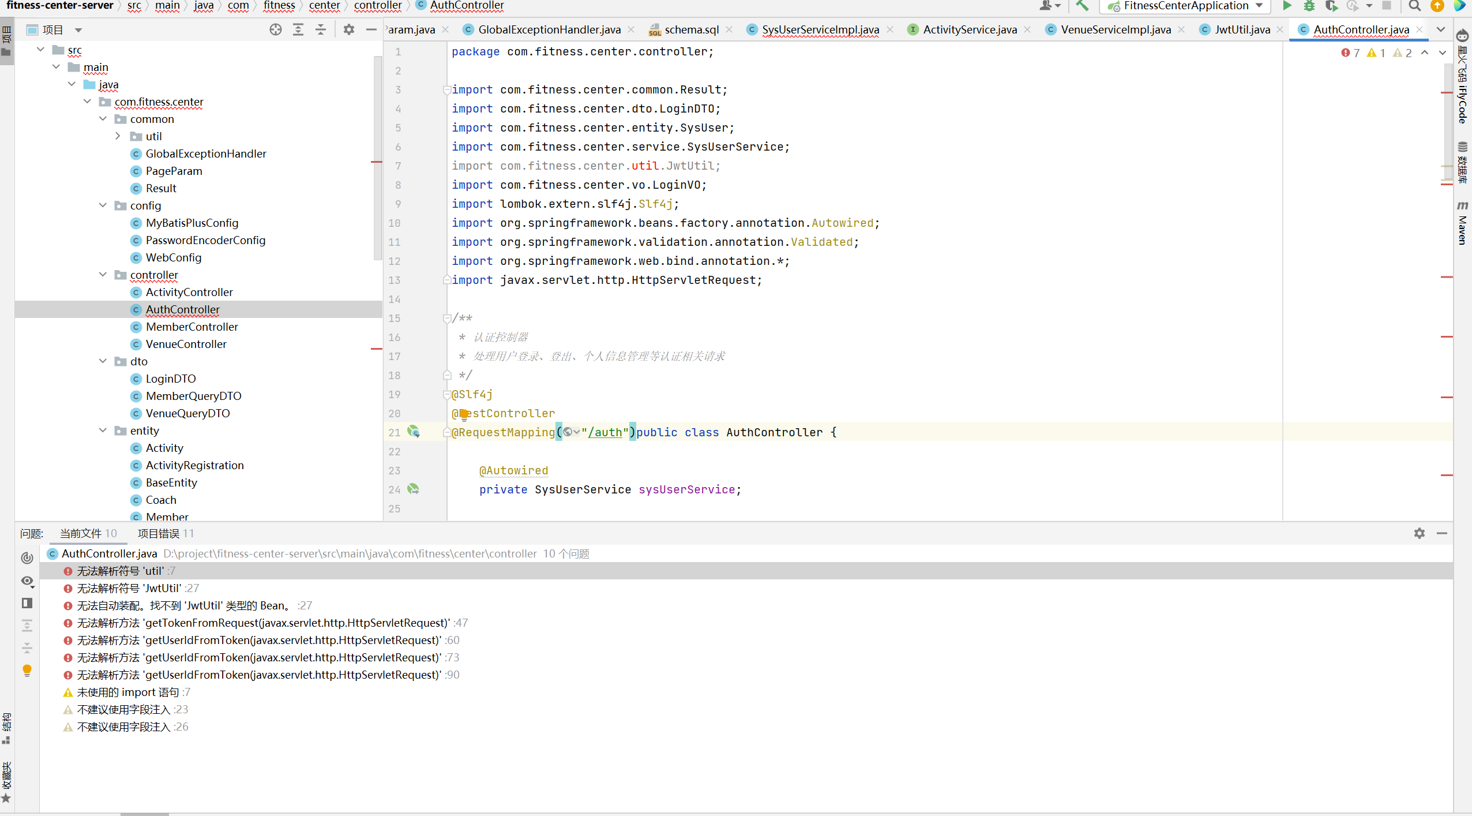The image size is (1472, 816).
Task: Expand the util folder
Action: 118,136
